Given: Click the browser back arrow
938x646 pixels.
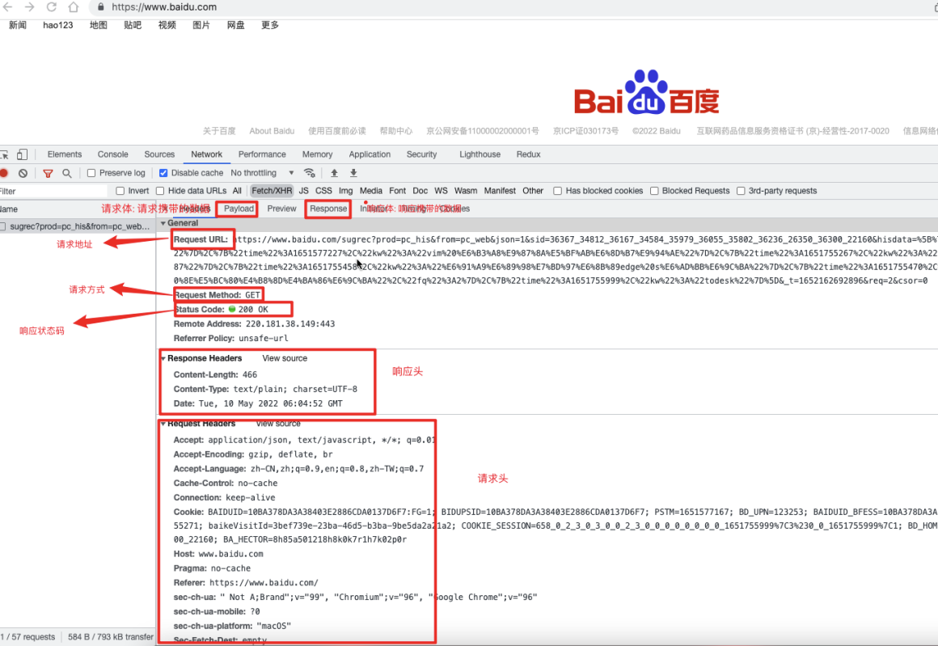Looking at the screenshot, I should pos(8,7).
